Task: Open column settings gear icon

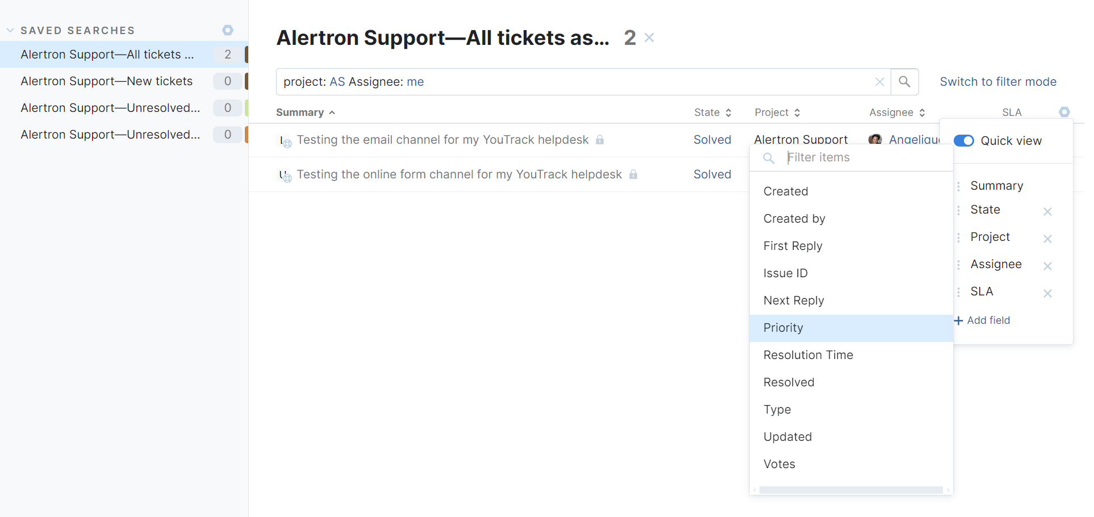Action: click(x=1064, y=112)
